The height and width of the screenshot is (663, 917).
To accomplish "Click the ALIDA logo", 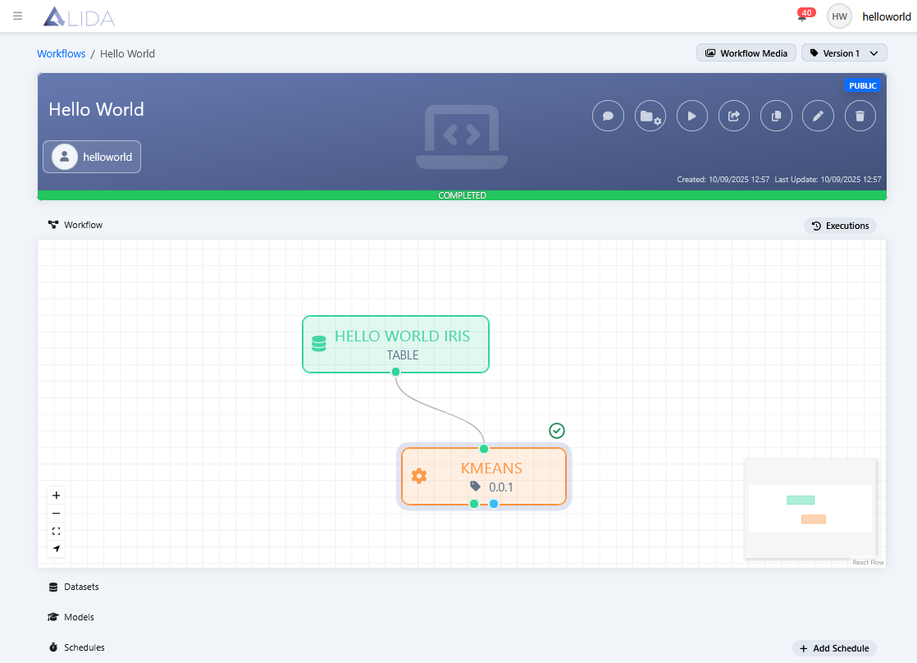I will coord(79,16).
